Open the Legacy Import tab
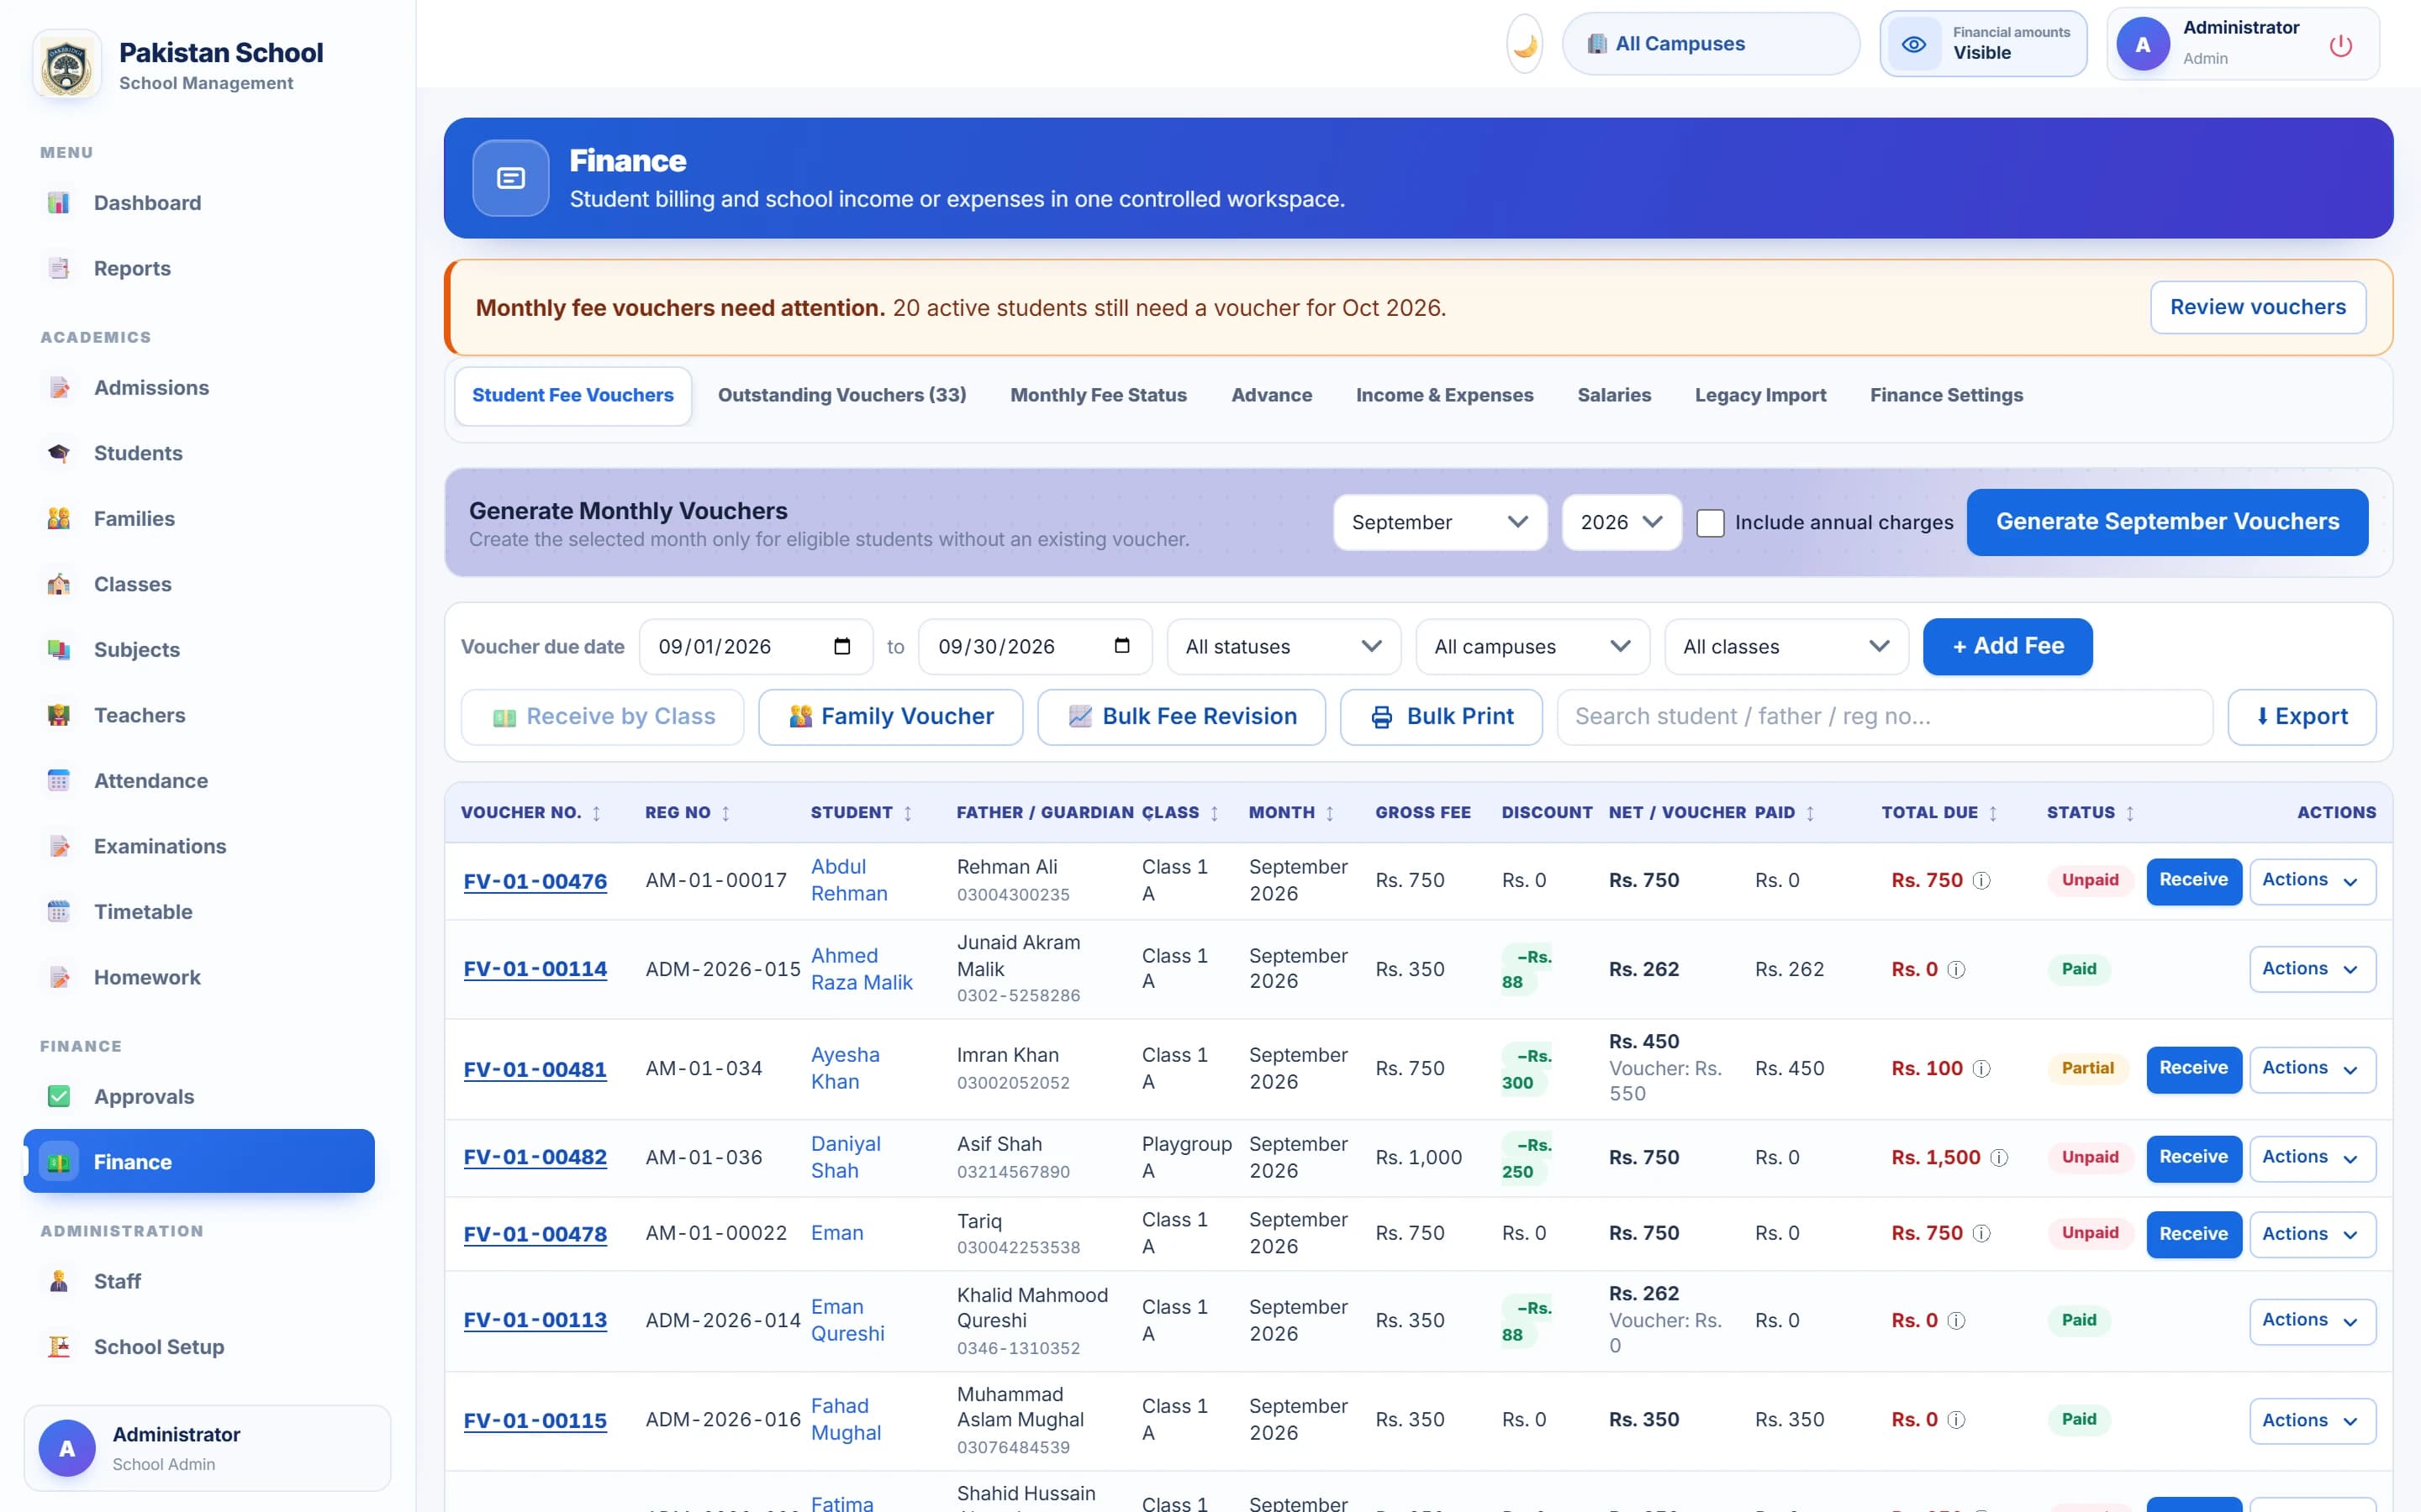Screen dimensions: 2421x1512 (1759, 395)
